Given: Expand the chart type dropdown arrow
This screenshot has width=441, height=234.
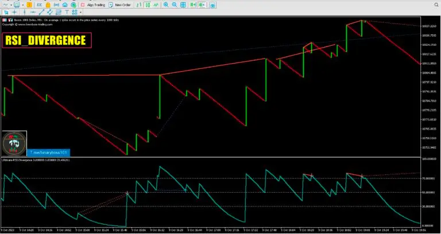Looking at the screenshot, I should point(11,5).
